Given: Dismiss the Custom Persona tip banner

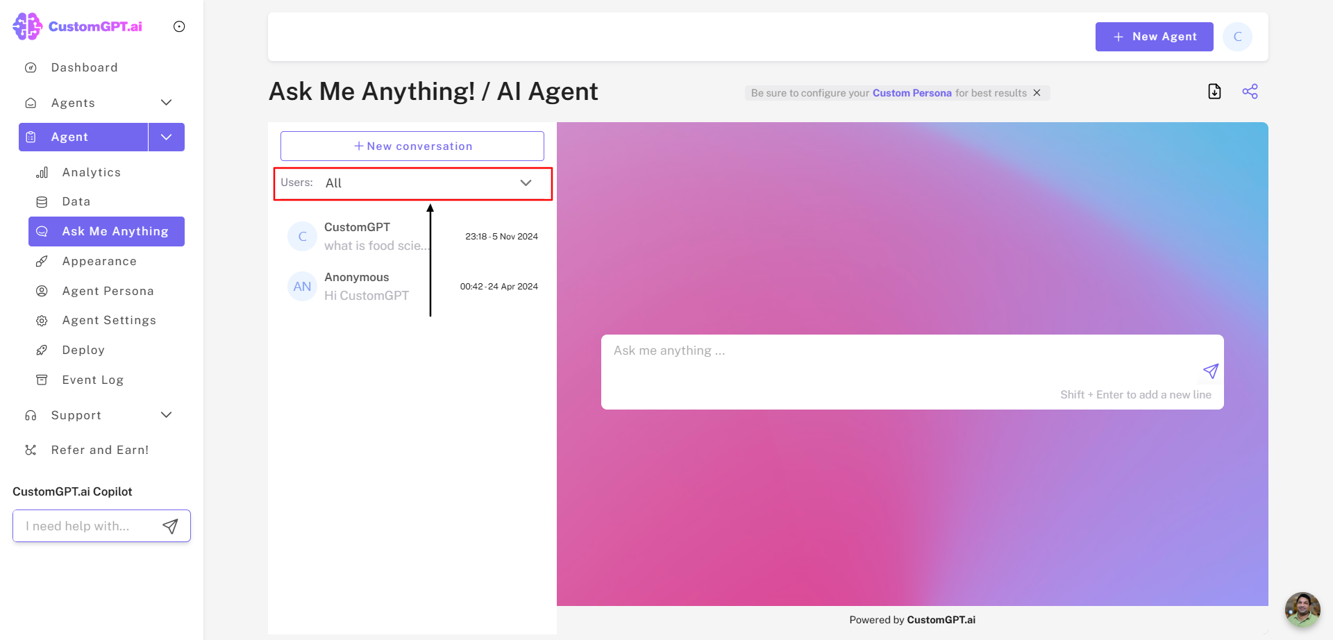Looking at the screenshot, I should (x=1037, y=93).
